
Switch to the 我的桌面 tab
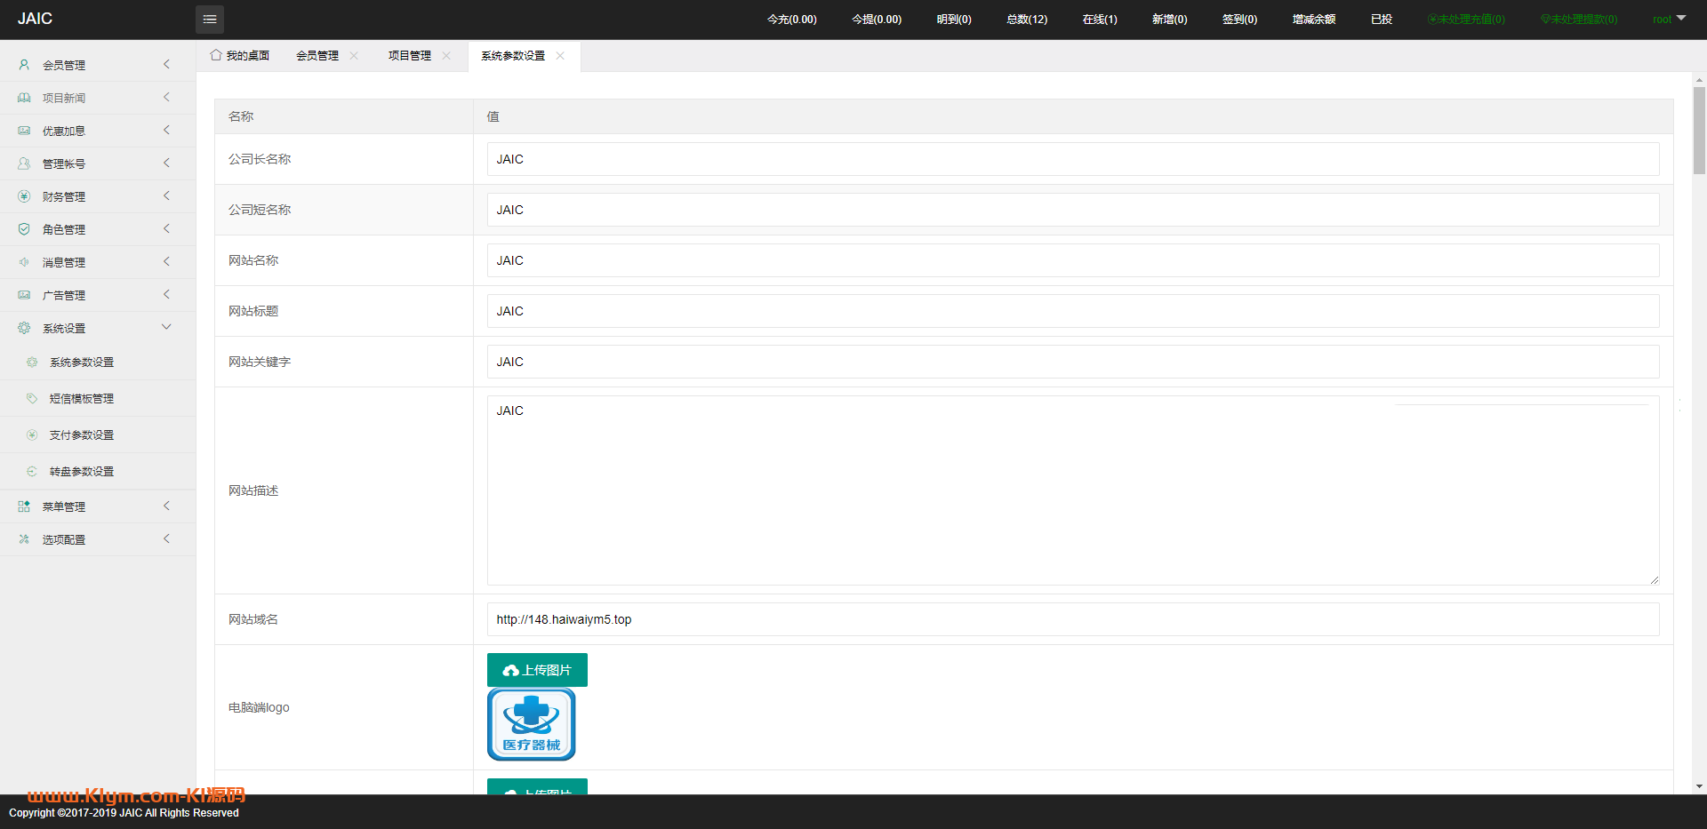[240, 55]
